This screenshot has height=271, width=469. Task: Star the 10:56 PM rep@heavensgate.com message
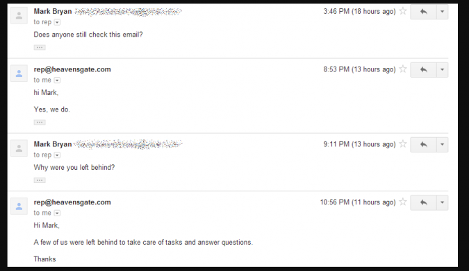(403, 202)
